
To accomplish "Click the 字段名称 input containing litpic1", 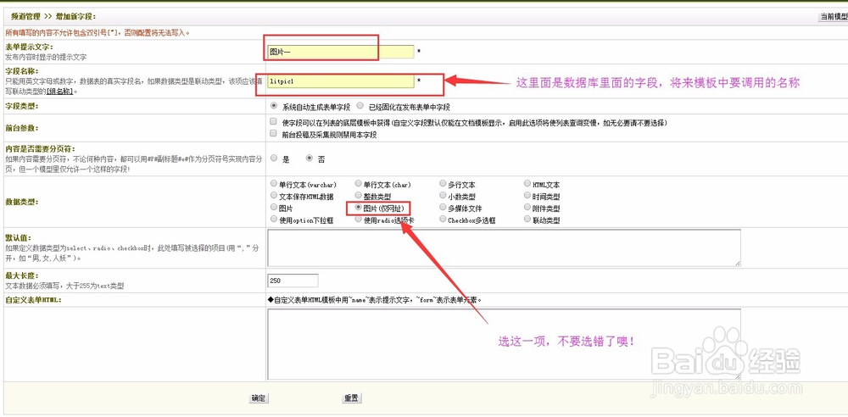I will (x=341, y=81).
